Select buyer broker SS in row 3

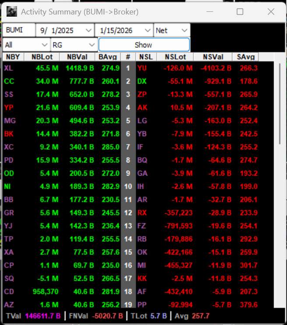point(9,94)
